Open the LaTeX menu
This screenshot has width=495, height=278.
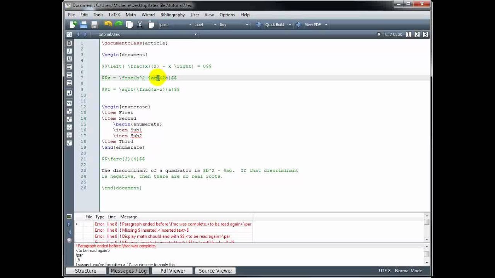[114, 15]
